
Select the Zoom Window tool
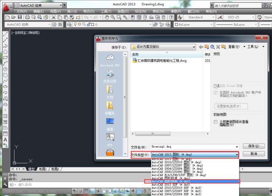click(119, 17)
